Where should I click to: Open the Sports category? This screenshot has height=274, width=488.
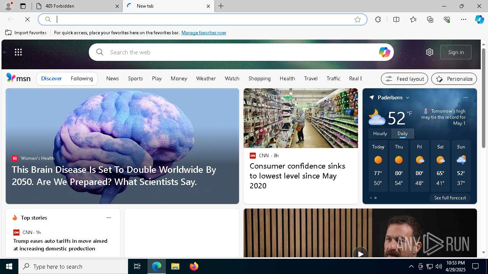pos(135,78)
